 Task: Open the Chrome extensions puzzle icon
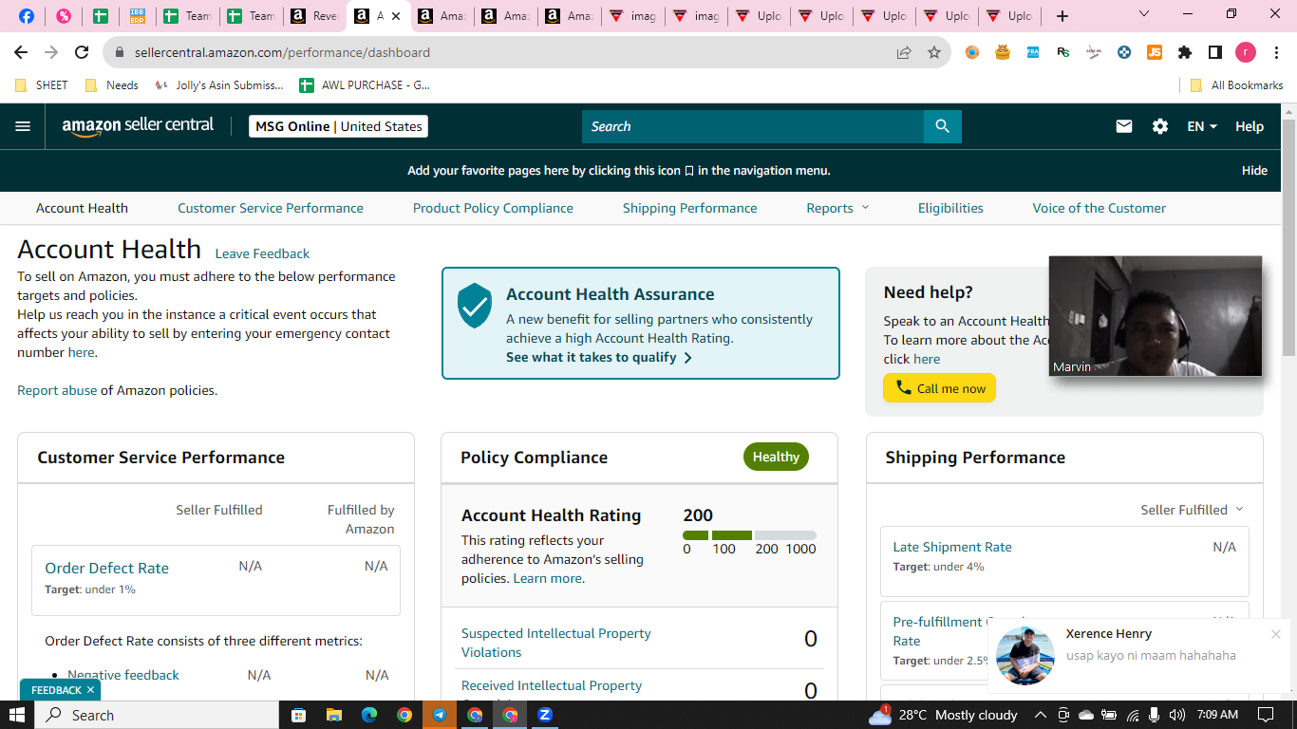tap(1185, 52)
